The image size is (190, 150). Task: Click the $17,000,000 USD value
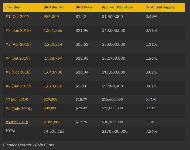coord(113,72)
